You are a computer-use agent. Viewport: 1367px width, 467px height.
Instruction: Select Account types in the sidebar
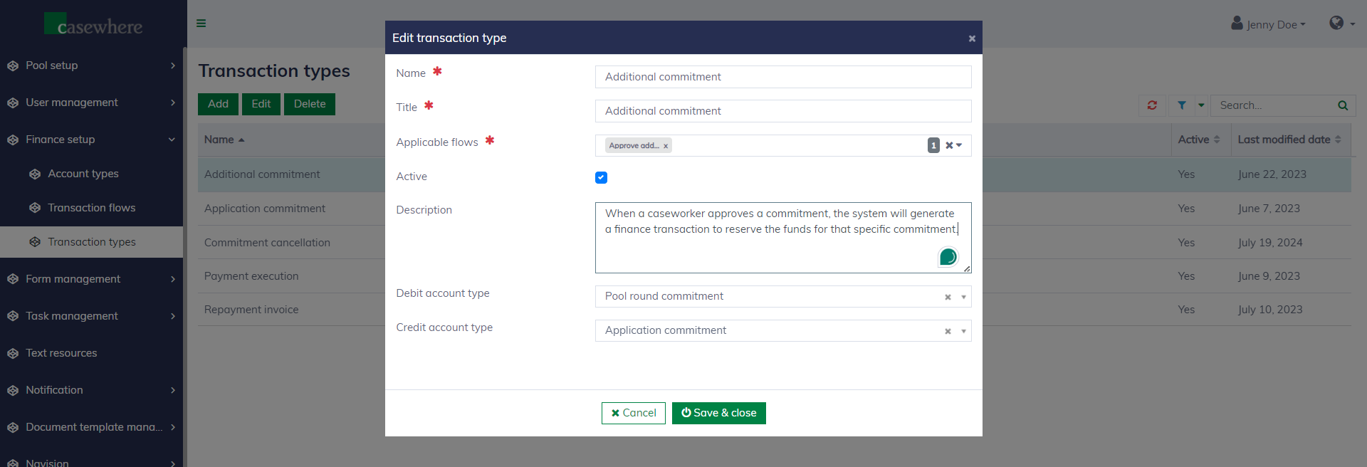(x=83, y=174)
